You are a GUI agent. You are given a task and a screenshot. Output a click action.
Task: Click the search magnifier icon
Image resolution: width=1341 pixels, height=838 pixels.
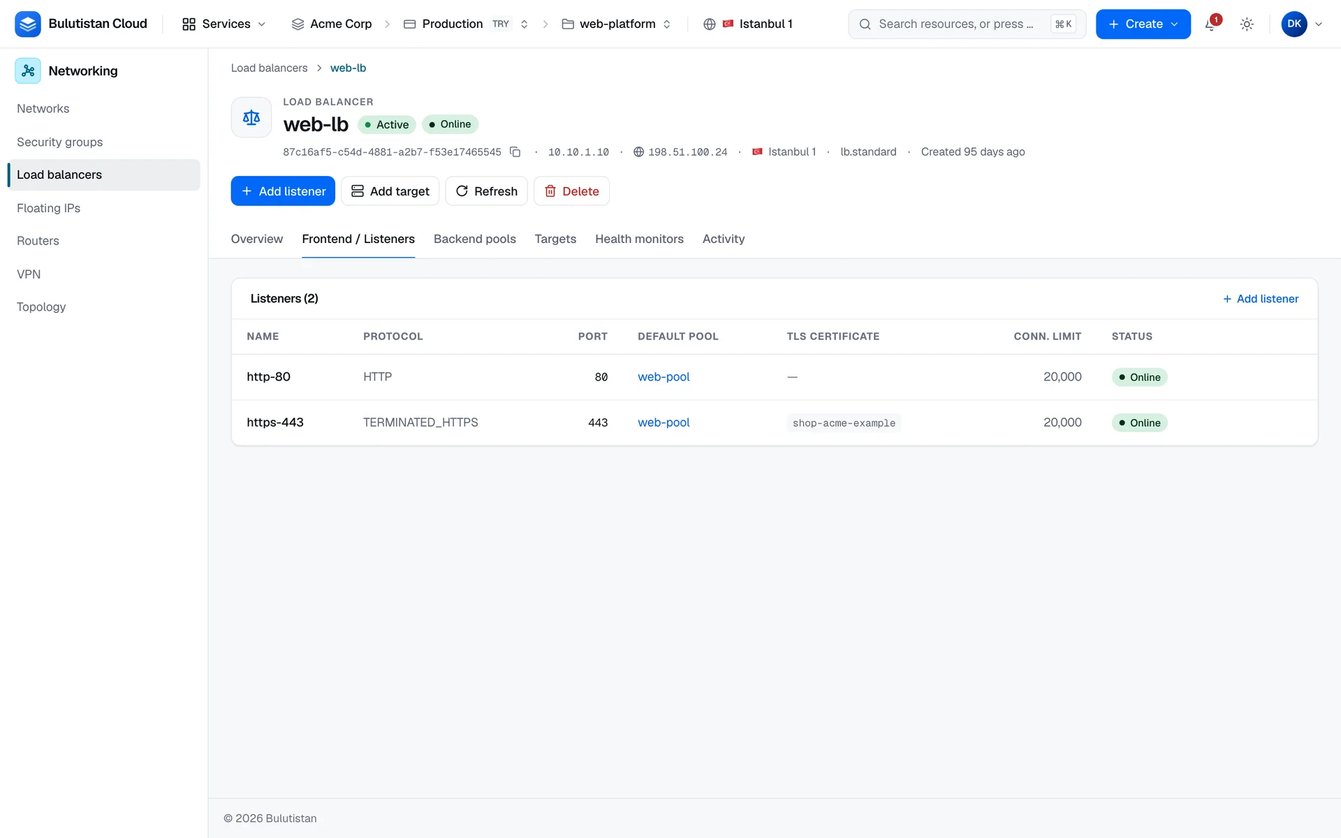coord(865,24)
